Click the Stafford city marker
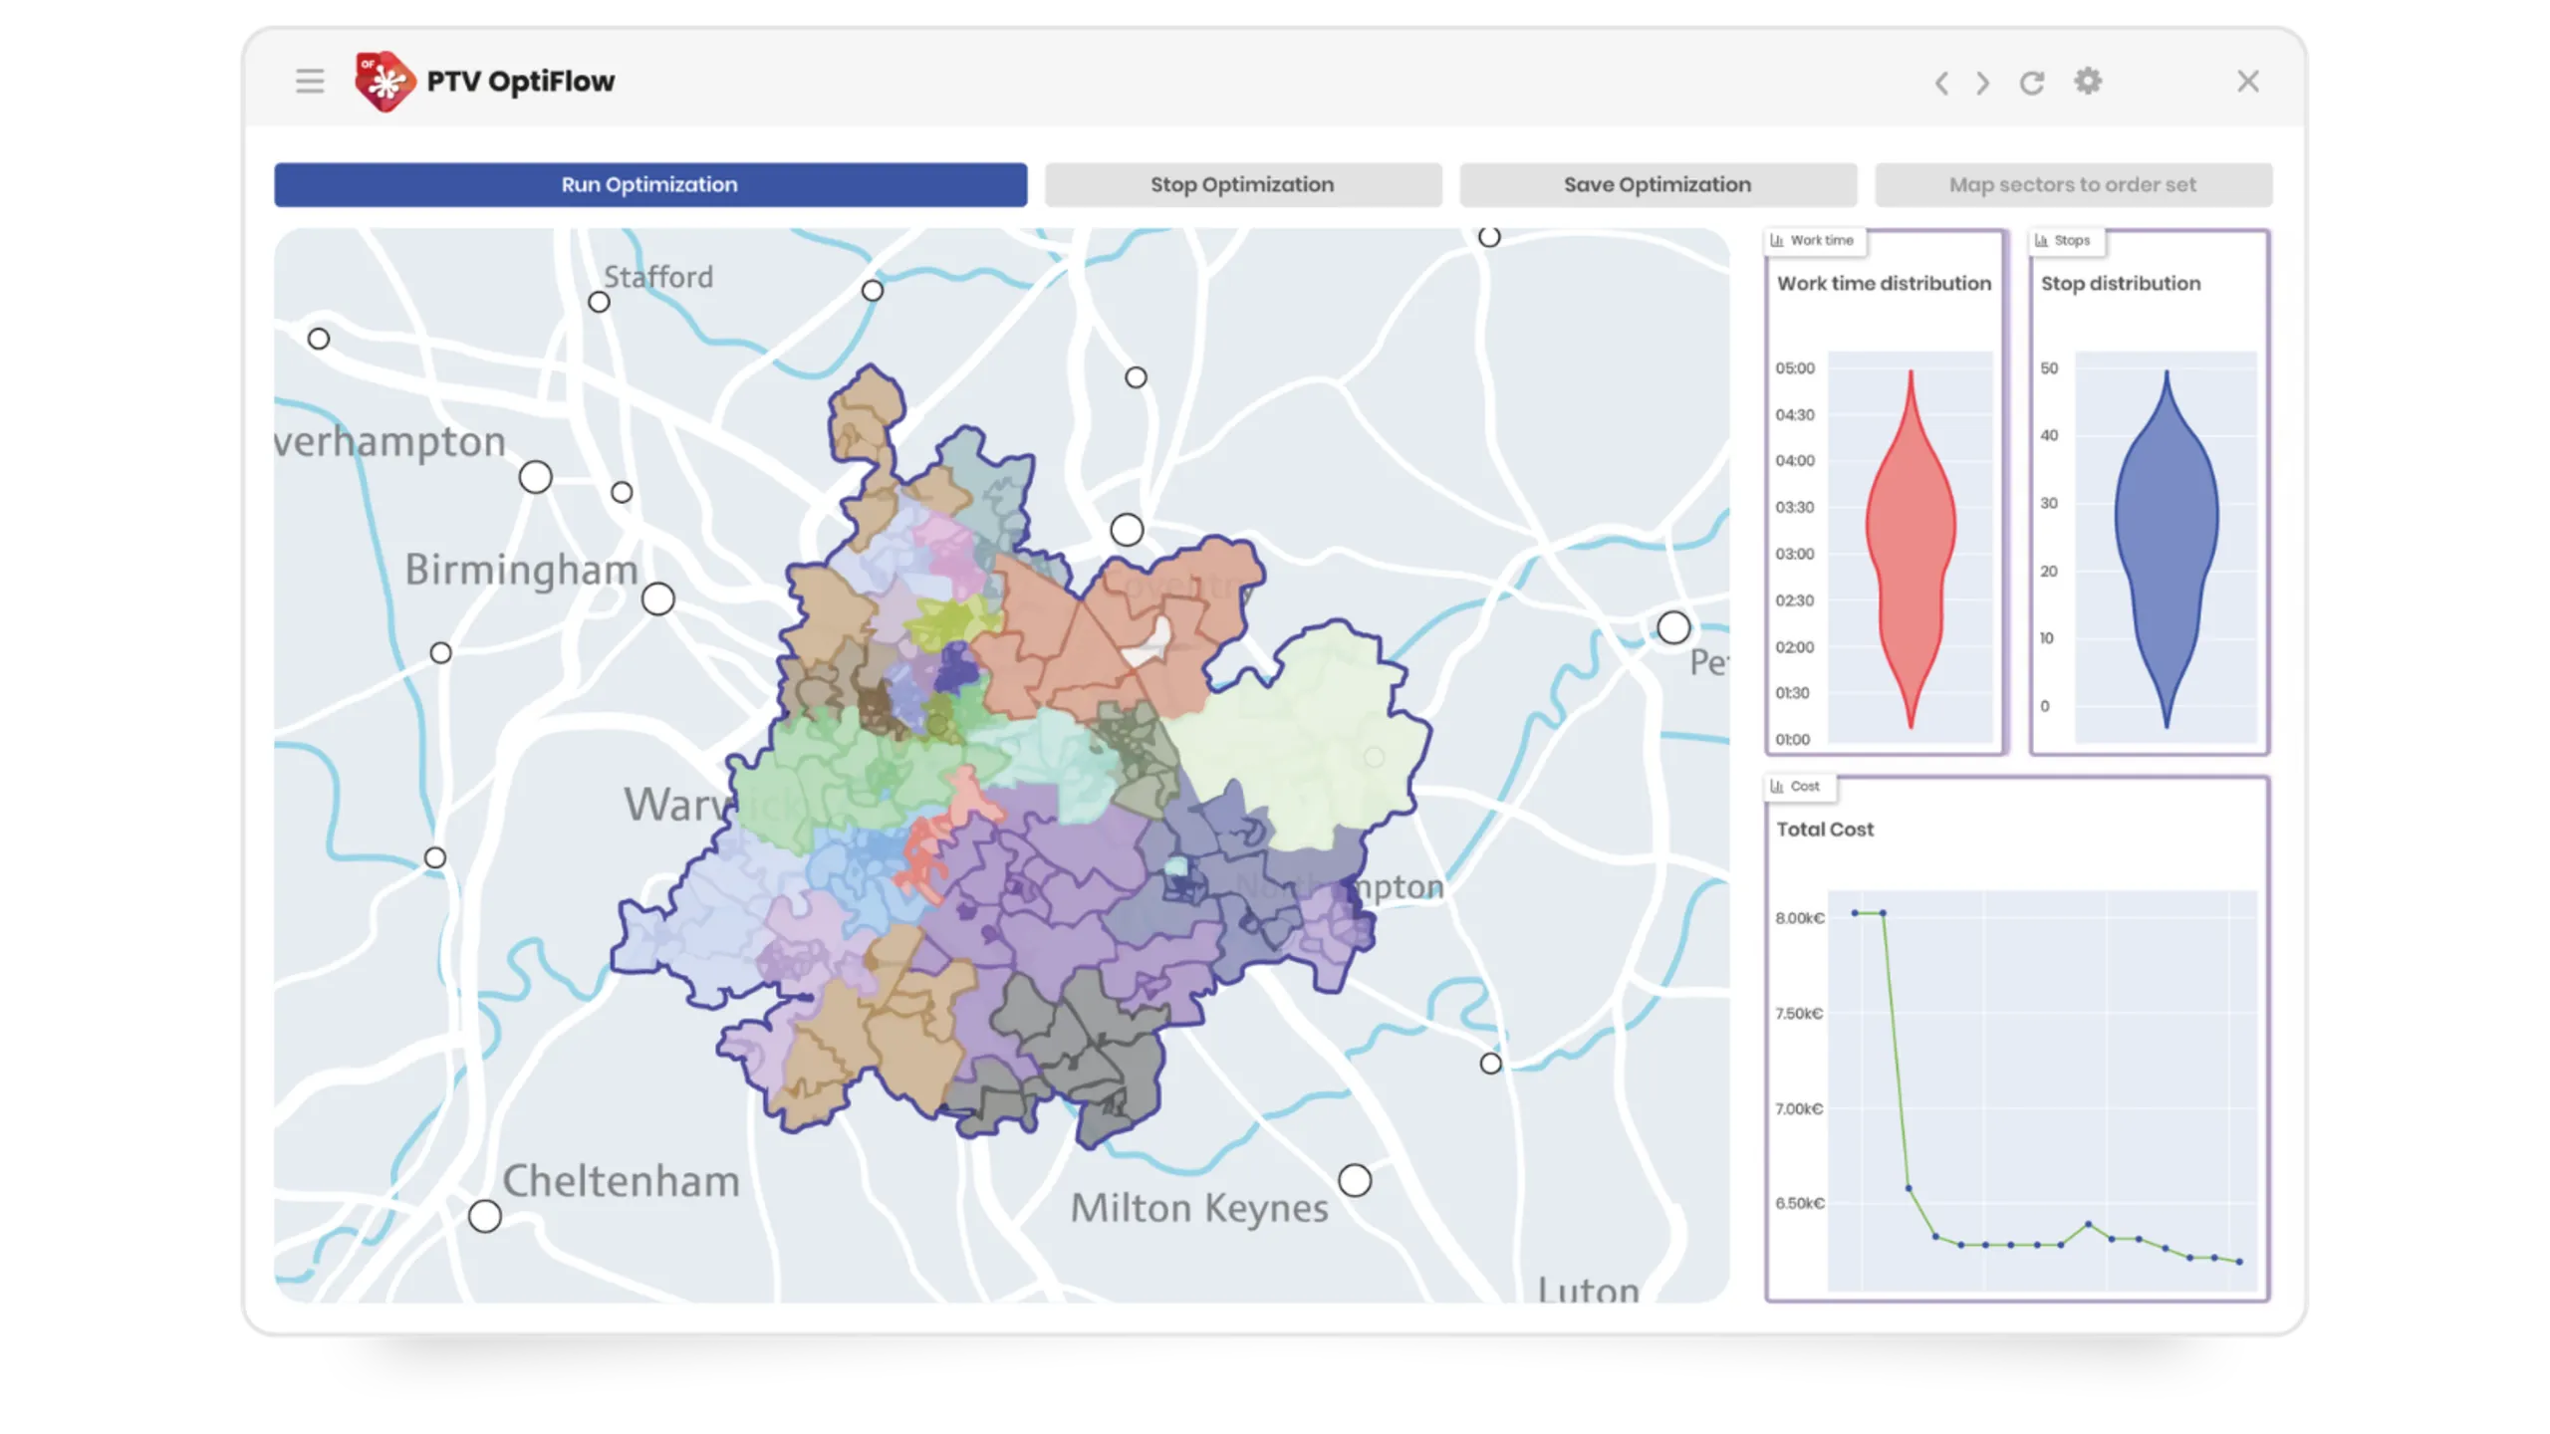 [x=599, y=302]
